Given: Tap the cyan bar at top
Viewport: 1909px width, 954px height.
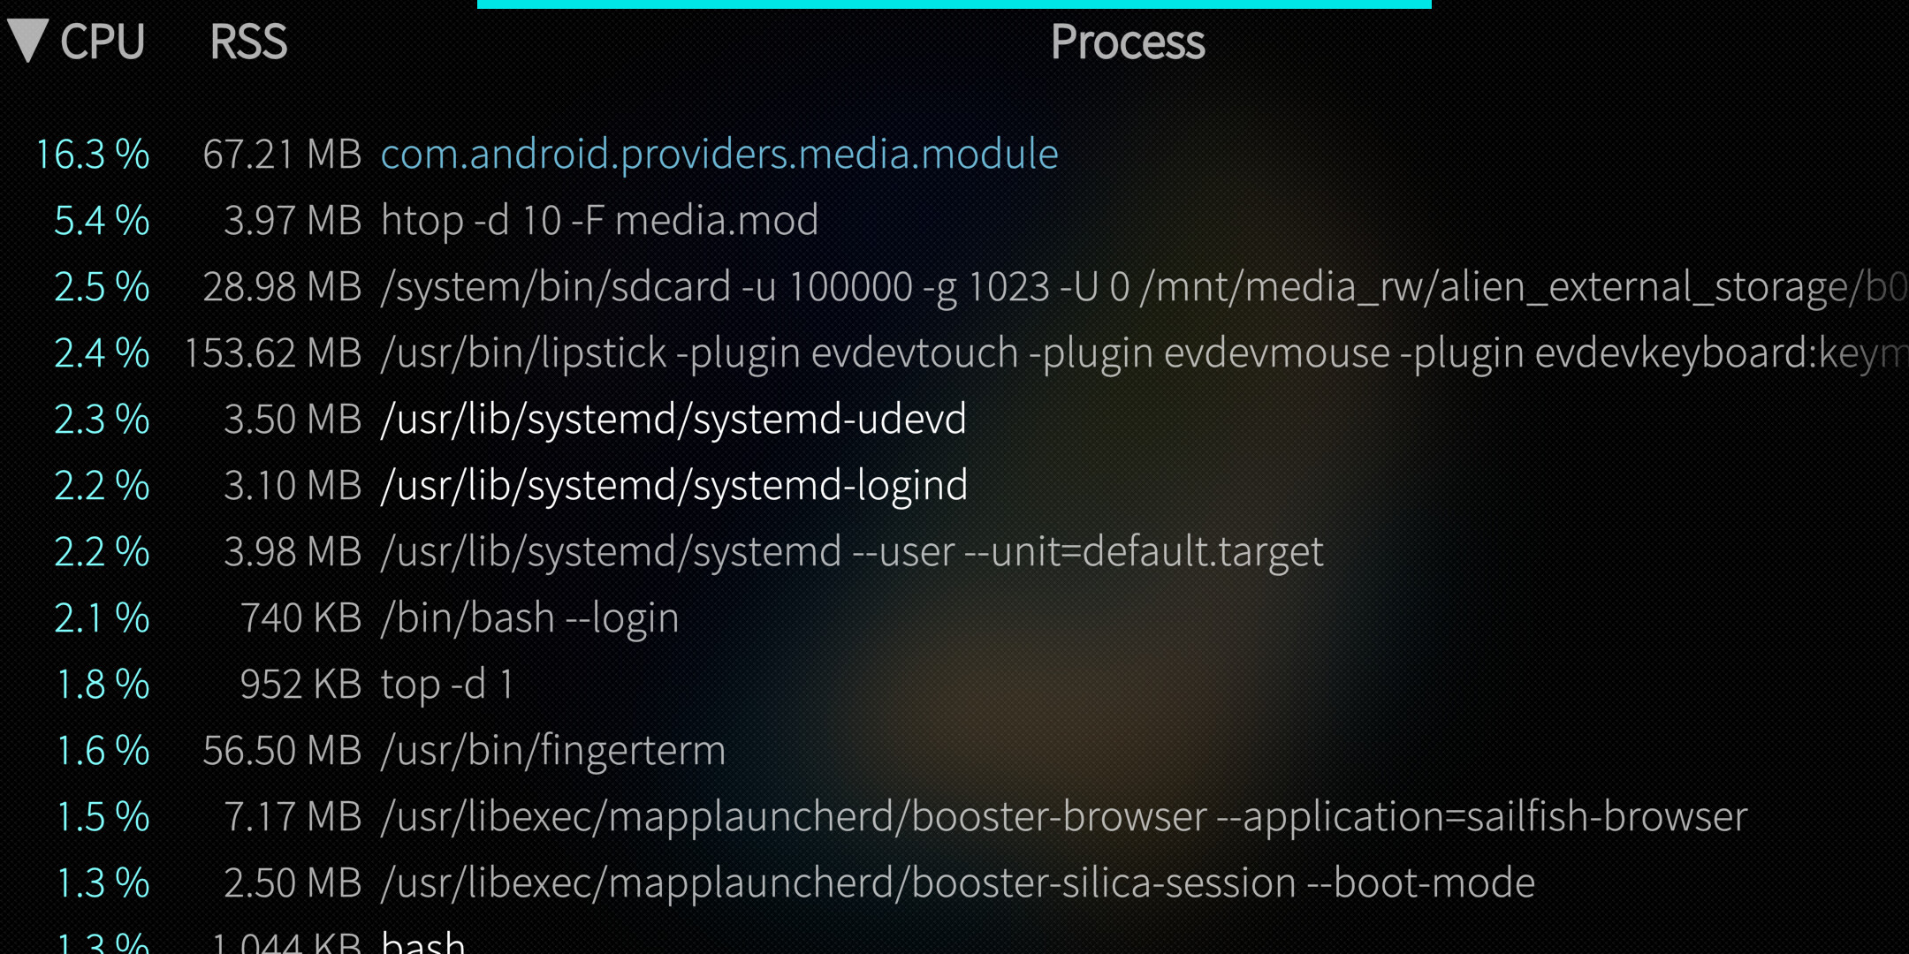Looking at the screenshot, I should pos(954,4).
